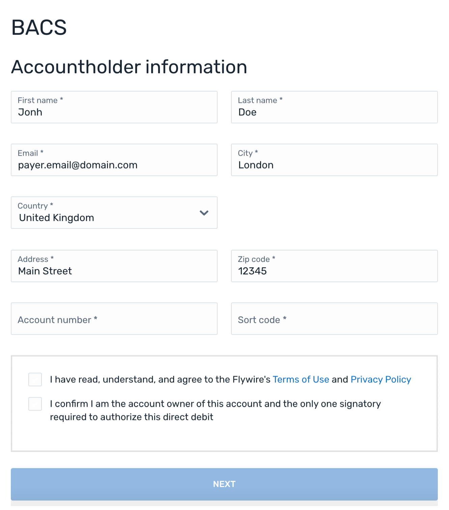Click the direct debit confirmation label text
The width and height of the screenshot is (449, 510).
(x=215, y=410)
